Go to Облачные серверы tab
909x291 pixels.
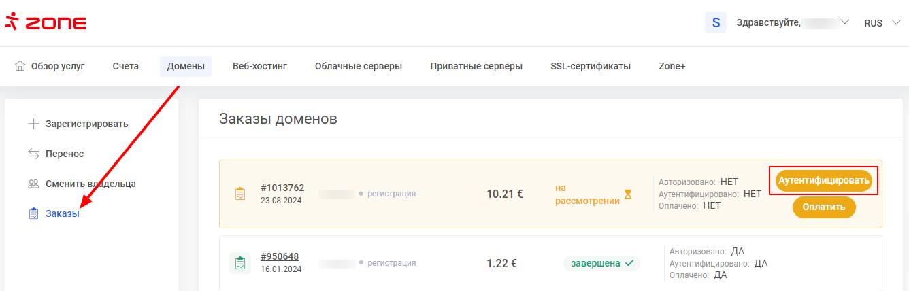359,66
